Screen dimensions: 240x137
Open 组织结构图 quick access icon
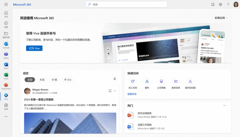(x=190, y=81)
